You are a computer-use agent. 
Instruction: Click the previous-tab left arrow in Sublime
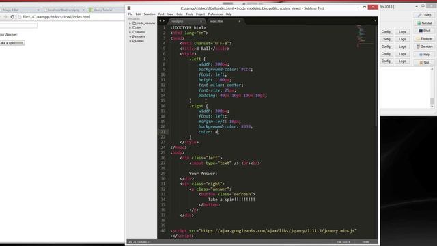pyautogui.click(x=160, y=21)
